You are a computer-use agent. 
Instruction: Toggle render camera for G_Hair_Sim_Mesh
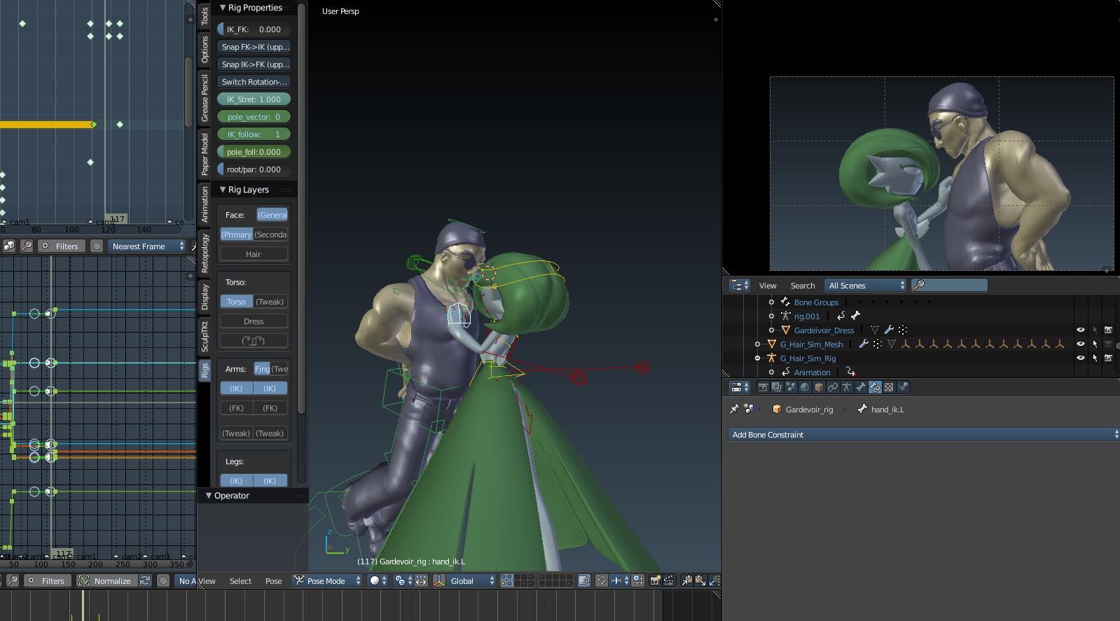(x=1108, y=344)
